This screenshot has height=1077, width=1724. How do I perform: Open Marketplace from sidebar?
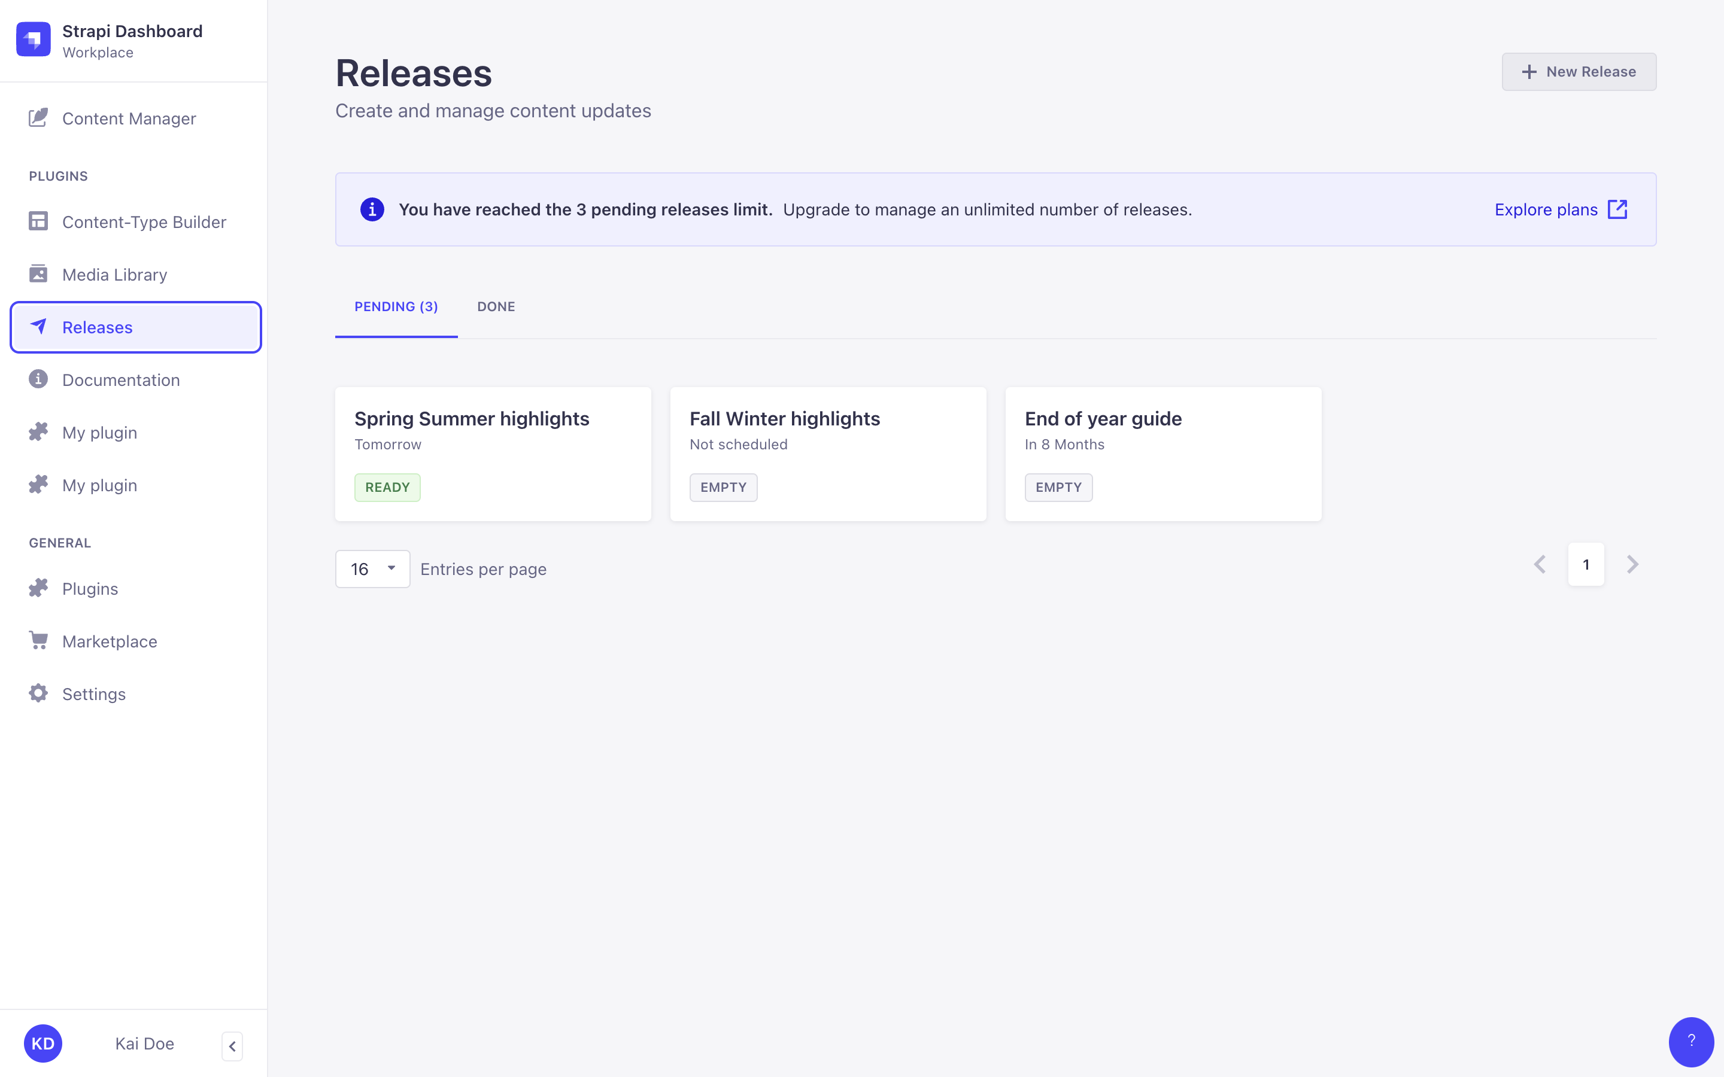point(109,641)
